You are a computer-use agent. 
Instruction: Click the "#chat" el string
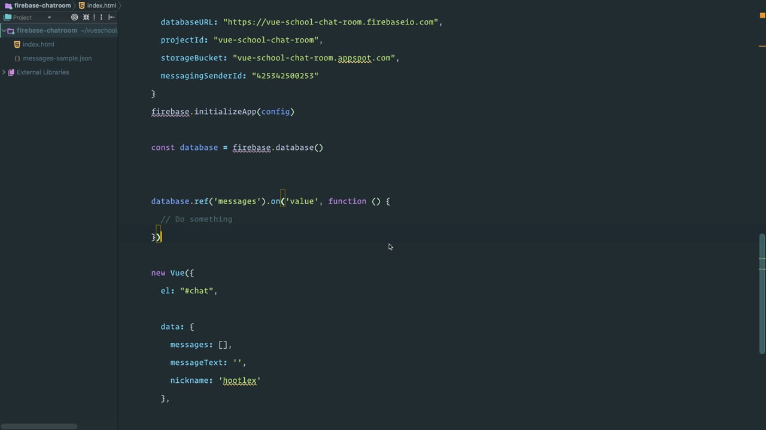pos(196,291)
